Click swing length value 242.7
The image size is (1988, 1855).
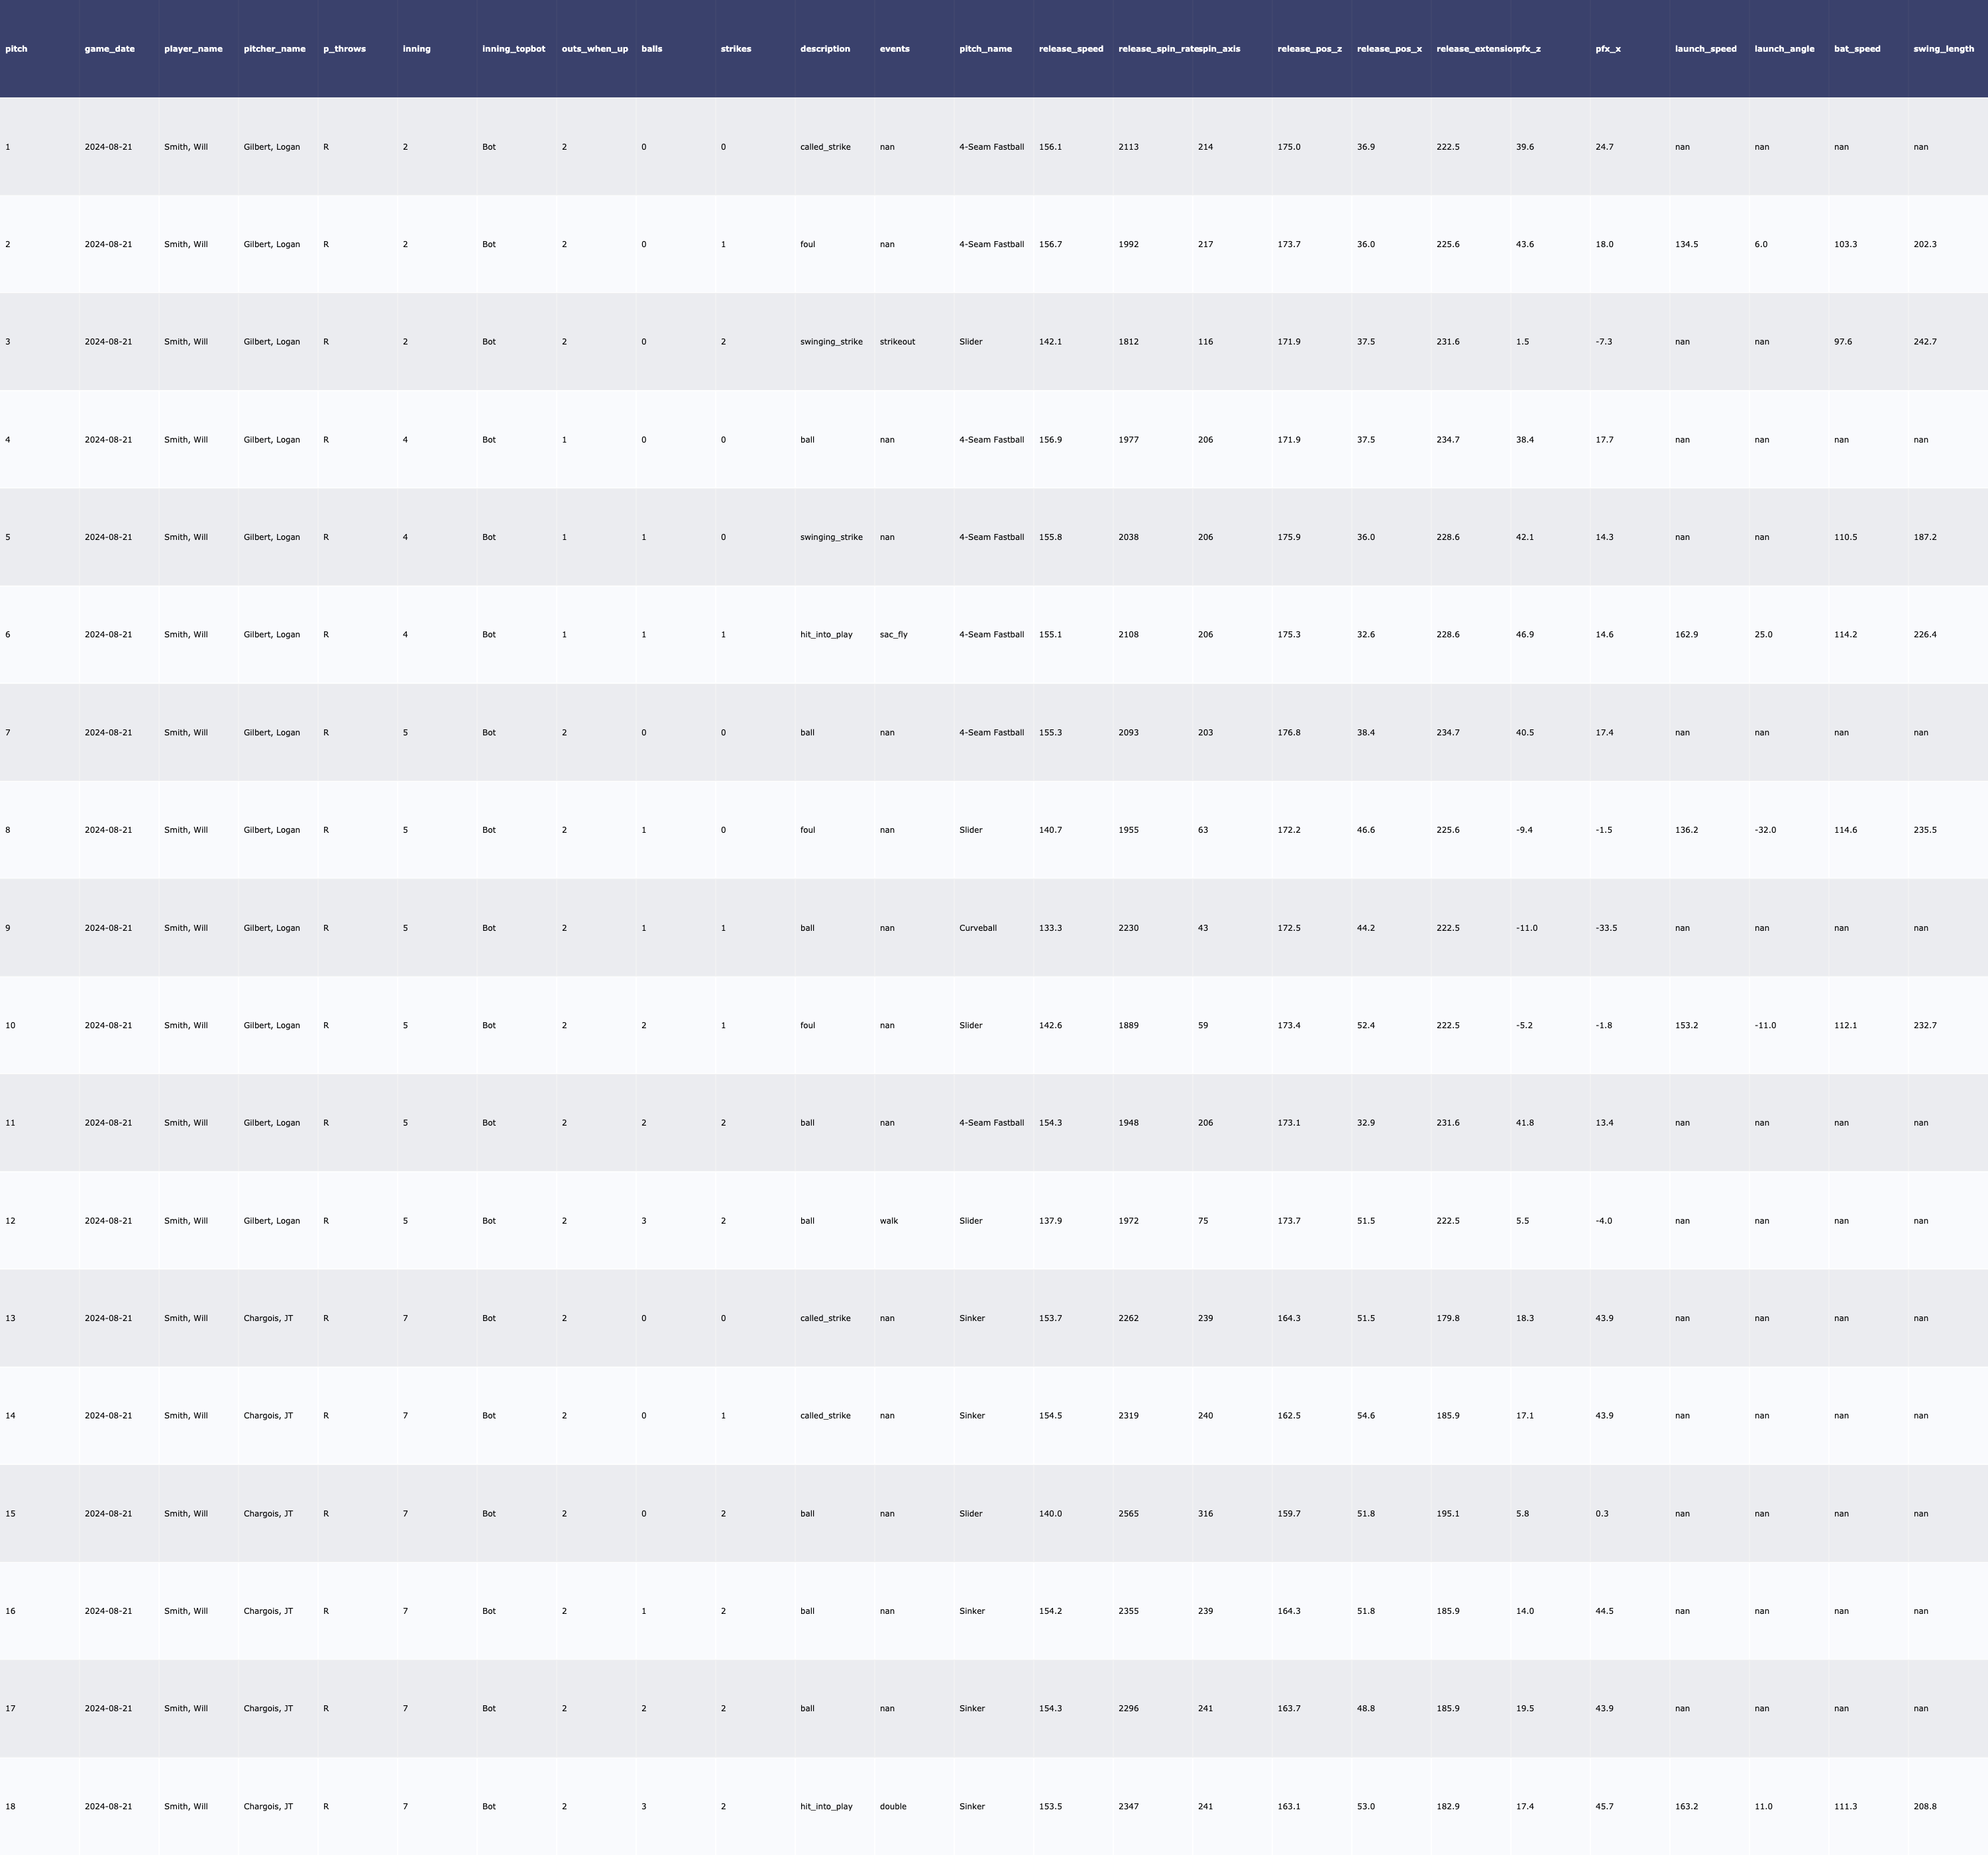tap(1924, 342)
